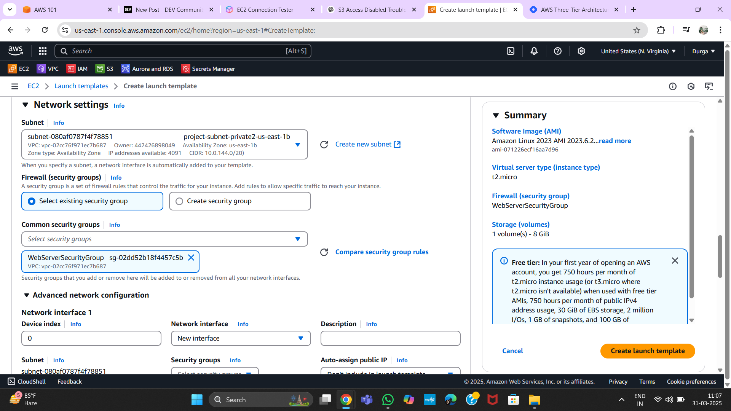Switch to New Post DEV Community tab
Image resolution: width=731 pixels, height=411 pixels.
pyautogui.click(x=169, y=10)
